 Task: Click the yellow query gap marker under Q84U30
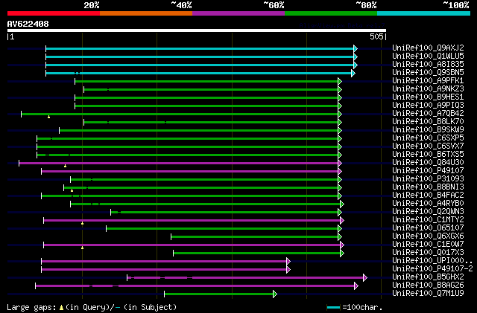pyautogui.click(x=65, y=166)
